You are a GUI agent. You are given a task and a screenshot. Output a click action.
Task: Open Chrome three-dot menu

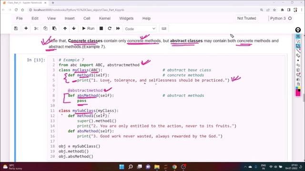tap(302, 10)
